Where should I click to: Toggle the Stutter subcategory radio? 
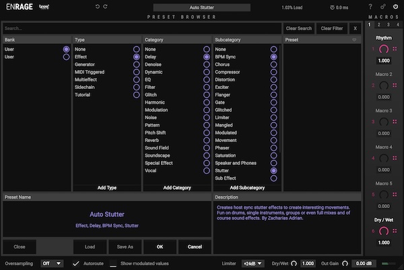pyautogui.click(x=273, y=170)
